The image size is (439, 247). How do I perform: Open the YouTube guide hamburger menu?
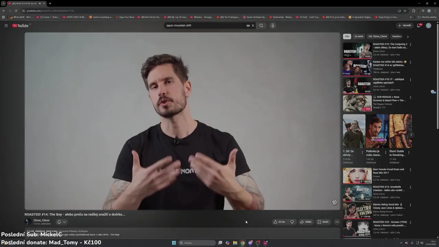click(x=6, y=25)
